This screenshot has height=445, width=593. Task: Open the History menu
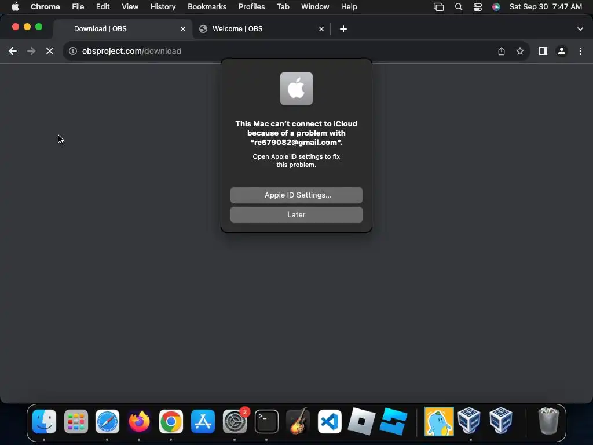pos(163,7)
